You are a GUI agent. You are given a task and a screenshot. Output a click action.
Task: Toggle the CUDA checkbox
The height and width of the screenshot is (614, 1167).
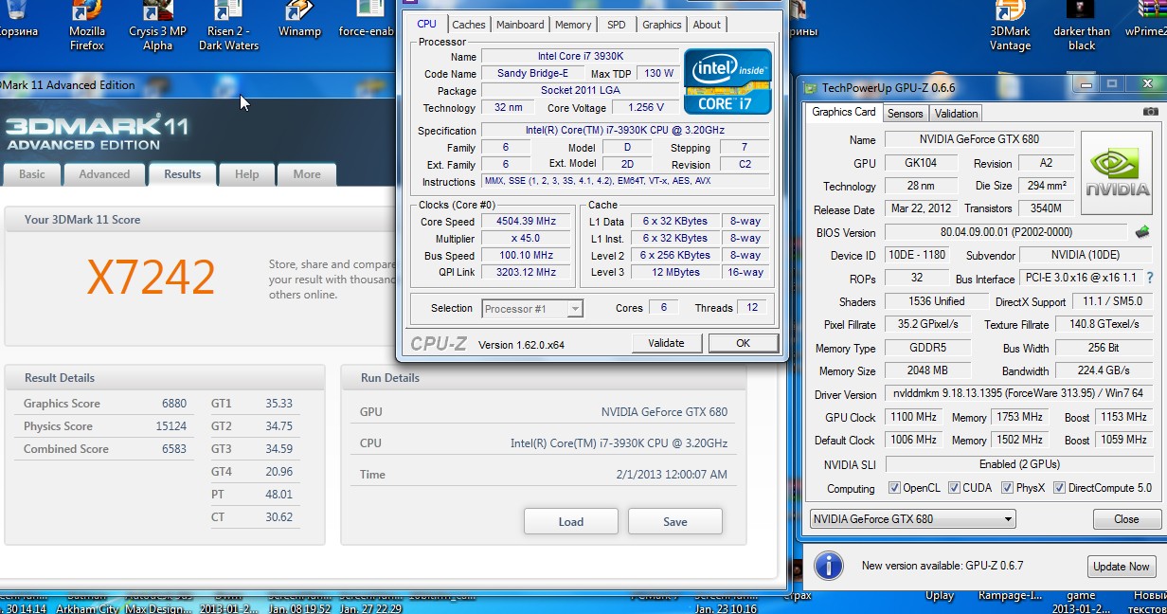click(x=956, y=488)
